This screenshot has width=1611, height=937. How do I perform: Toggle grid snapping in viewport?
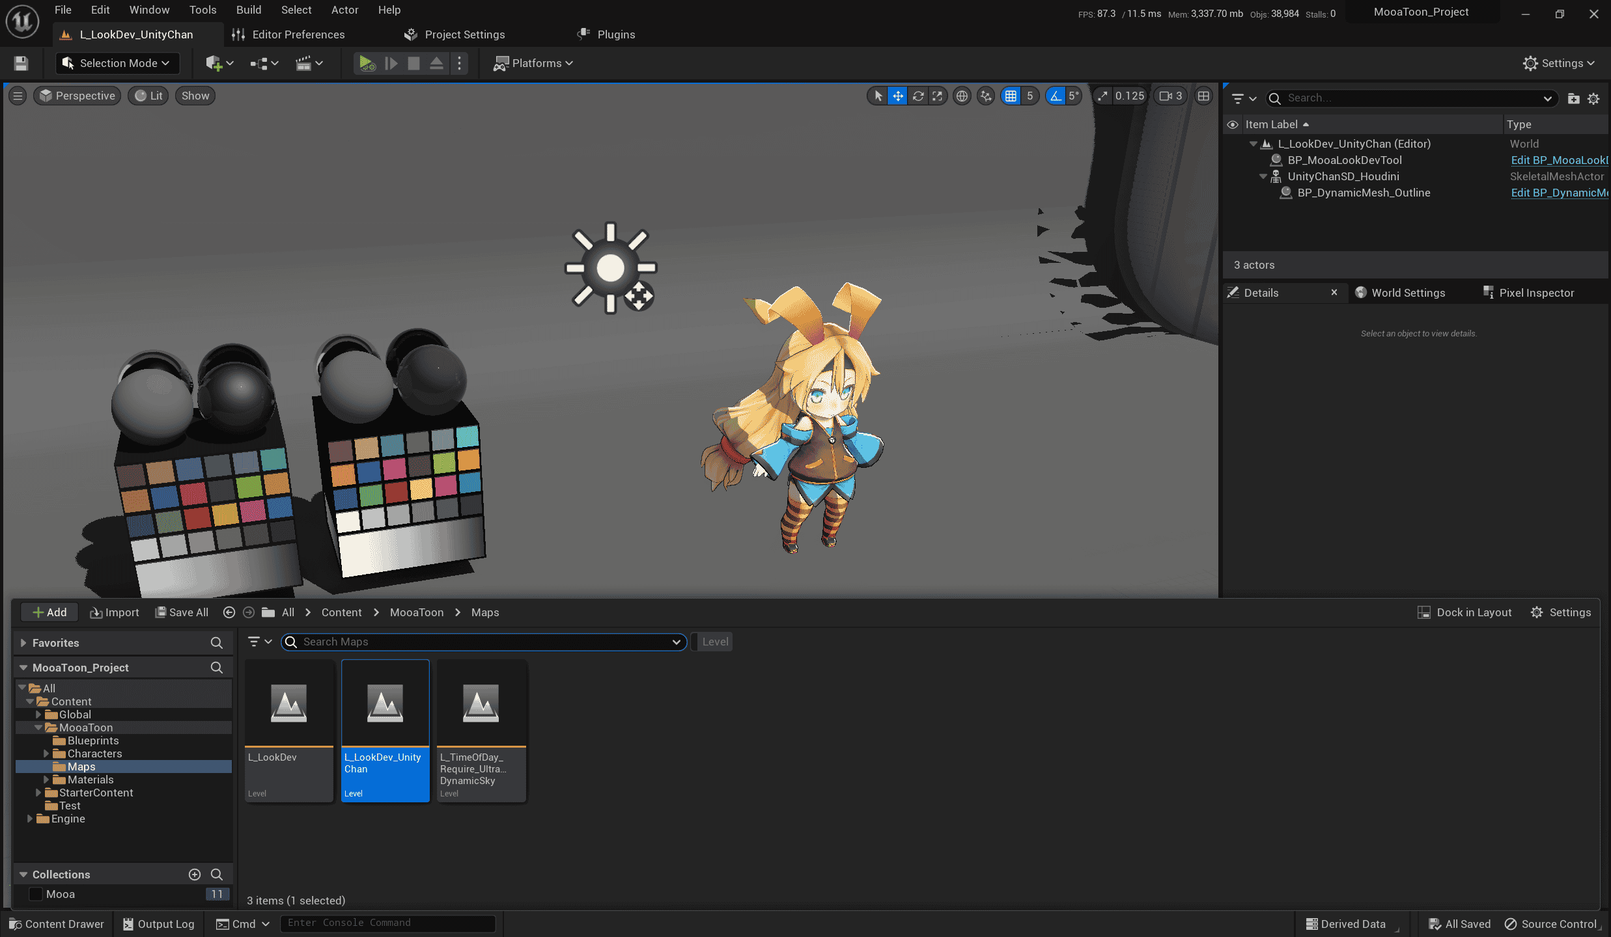click(1011, 96)
